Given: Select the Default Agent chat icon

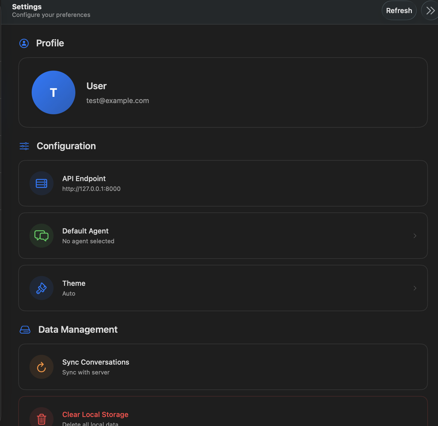Looking at the screenshot, I should pyautogui.click(x=41, y=236).
